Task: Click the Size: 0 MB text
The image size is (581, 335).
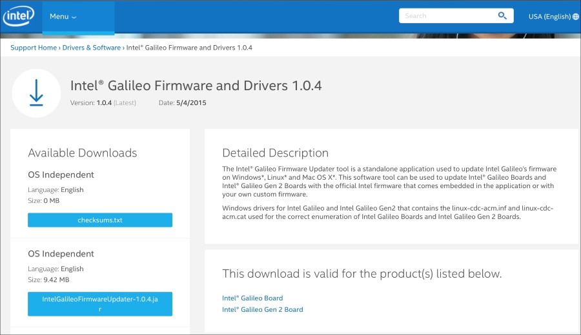Action: [44, 200]
